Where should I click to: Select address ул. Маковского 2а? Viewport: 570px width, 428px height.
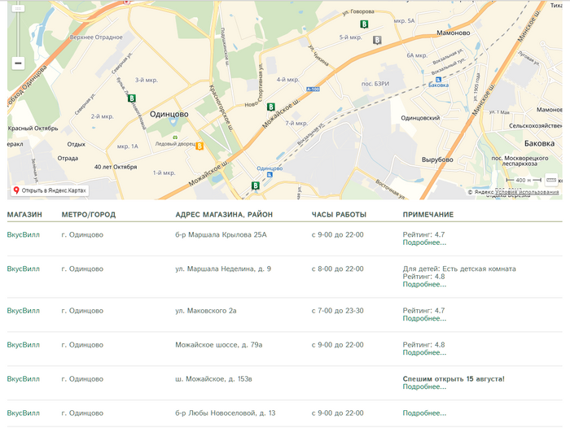(206, 311)
